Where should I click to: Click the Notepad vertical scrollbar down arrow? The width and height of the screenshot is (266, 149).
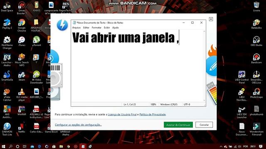(204, 100)
